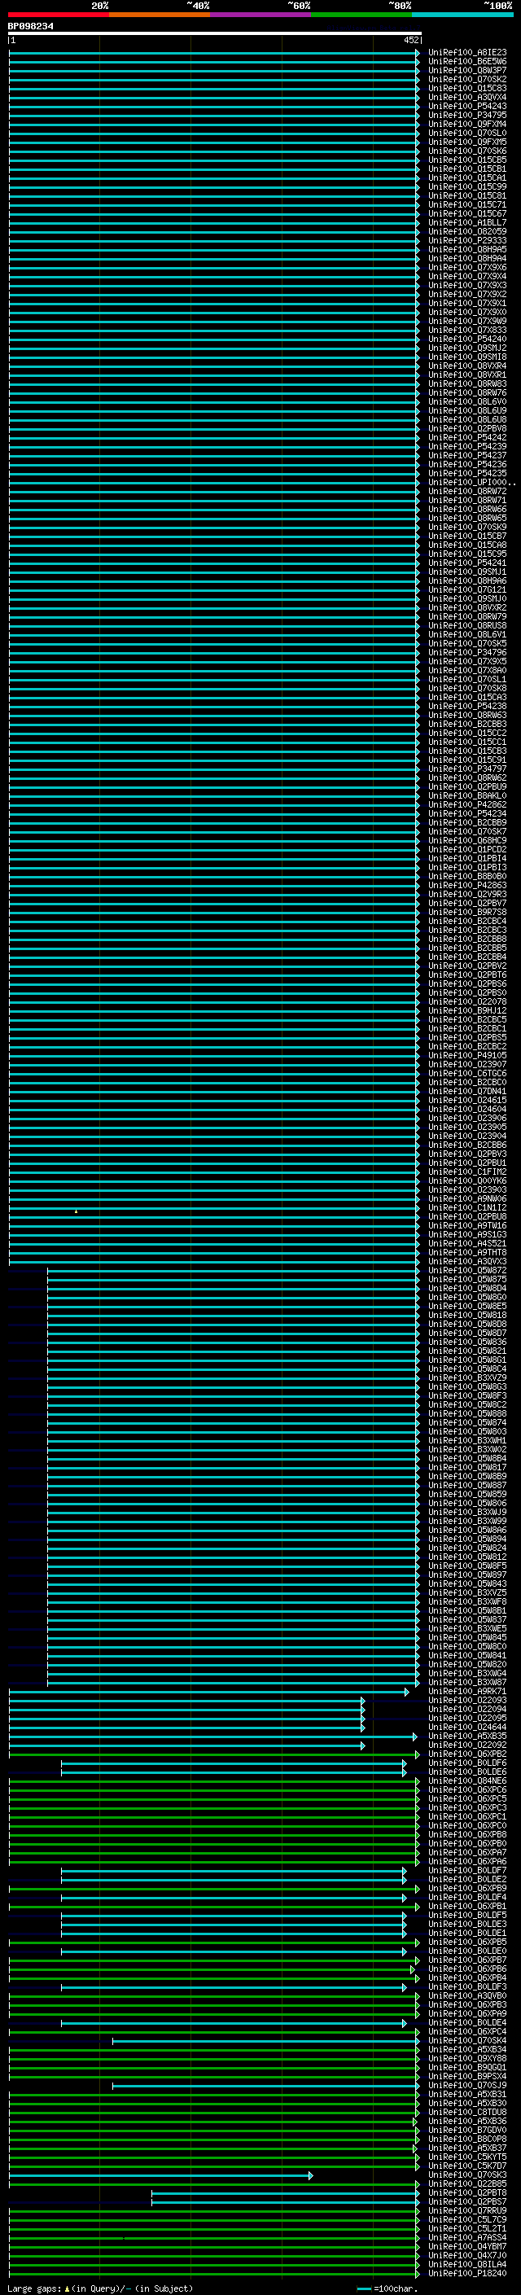The image size is (521, 2295).
Task: Open hit UniRef100_Q15C83
Action: [467, 88]
